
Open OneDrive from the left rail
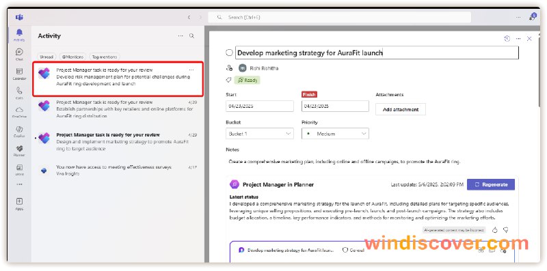pyautogui.click(x=19, y=112)
